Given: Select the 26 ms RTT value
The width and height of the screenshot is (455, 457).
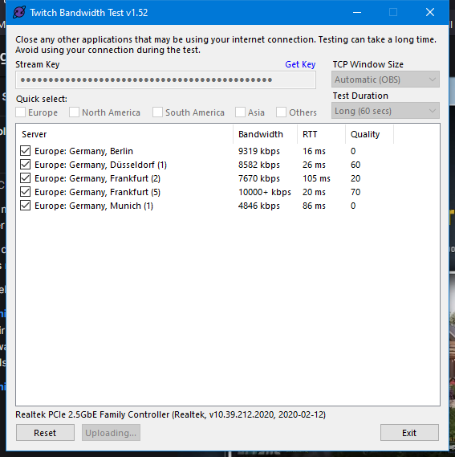Looking at the screenshot, I should (x=314, y=165).
